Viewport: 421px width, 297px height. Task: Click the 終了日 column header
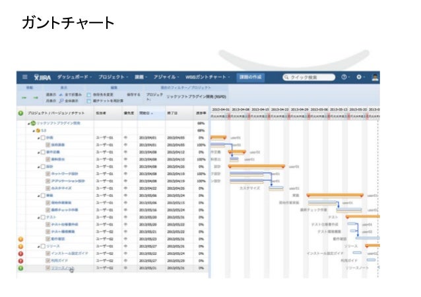tap(179, 113)
